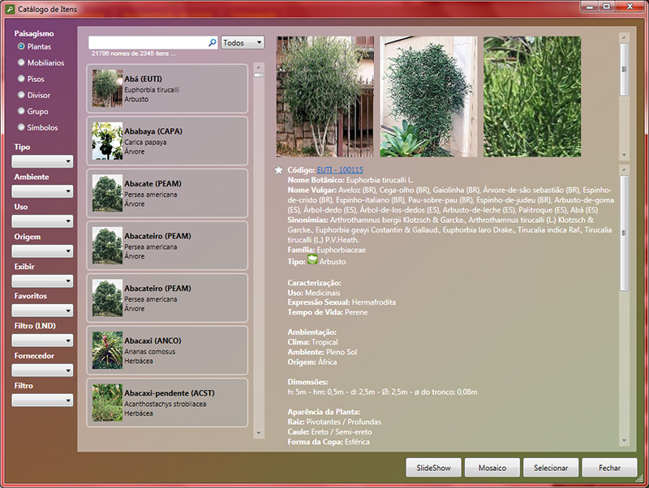Click the Abacaxi-pendente (ACST) thumbnail icon
The height and width of the screenshot is (488, 649).
pyautogui.click(x=107, y=403)
